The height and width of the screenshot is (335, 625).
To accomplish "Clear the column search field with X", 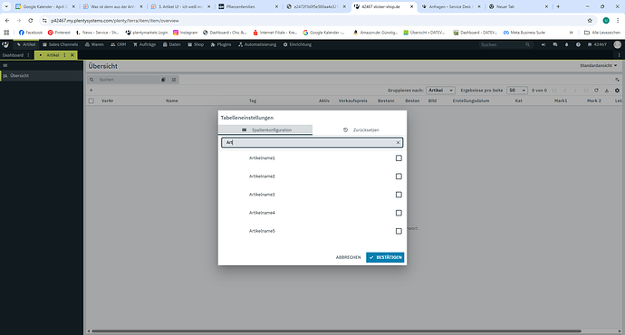I will [x=398, y=143].
